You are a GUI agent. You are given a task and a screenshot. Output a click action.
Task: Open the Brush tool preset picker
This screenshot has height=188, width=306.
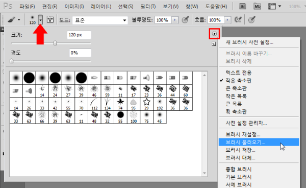tap(14, 20)
